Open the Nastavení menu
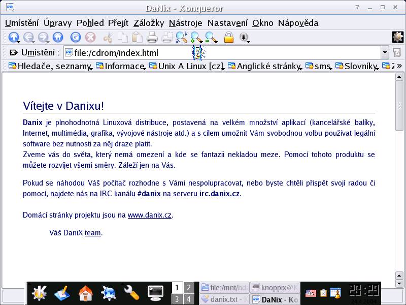This screenshot has width=406, height=305. (227, 23)
